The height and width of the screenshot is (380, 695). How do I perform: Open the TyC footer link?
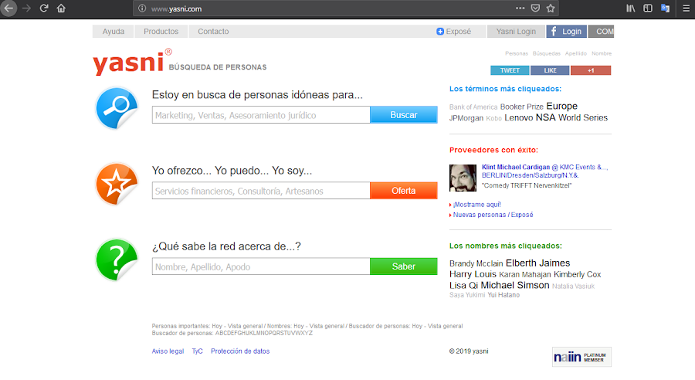[x=197, y=351]
